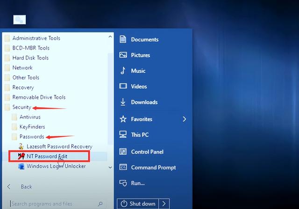Viewport: 299px width, 209px height.
Task: Expand the Favorites submenu arrow
Action: (x=185, y=119)
